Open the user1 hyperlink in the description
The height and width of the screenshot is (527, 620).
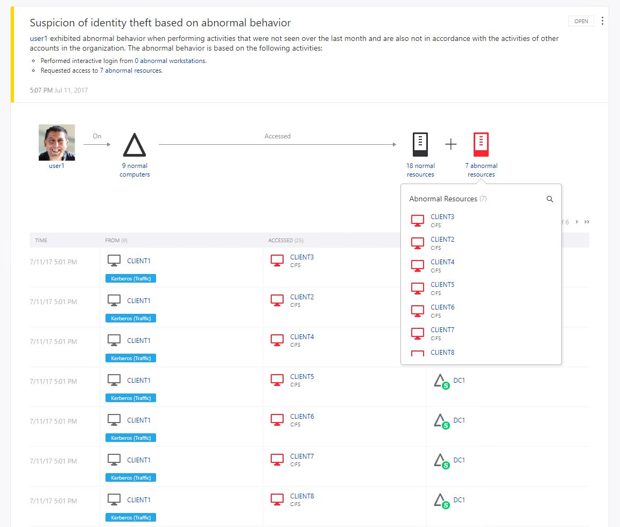point(38,38)
